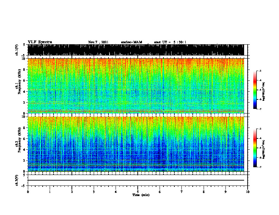
Task: Click the "4" kHz tick of ch.2 spectrogram
Action: (25, 150)
